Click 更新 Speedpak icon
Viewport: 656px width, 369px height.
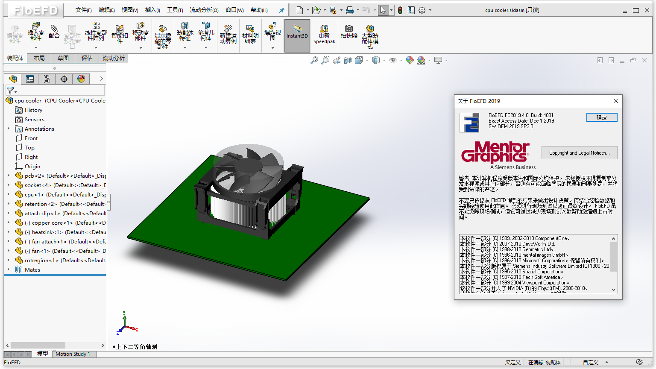(x=324, y=34)
